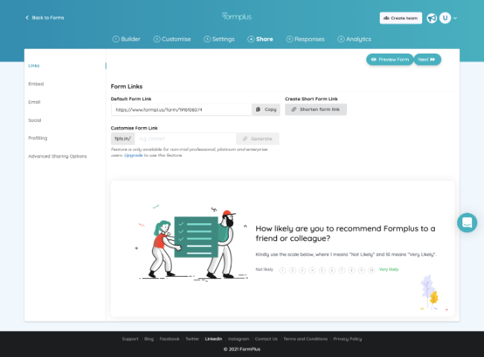The image size is (484, 357).
Task: Select rating 4 on the likelihood scale
Action: click(312, 271)
